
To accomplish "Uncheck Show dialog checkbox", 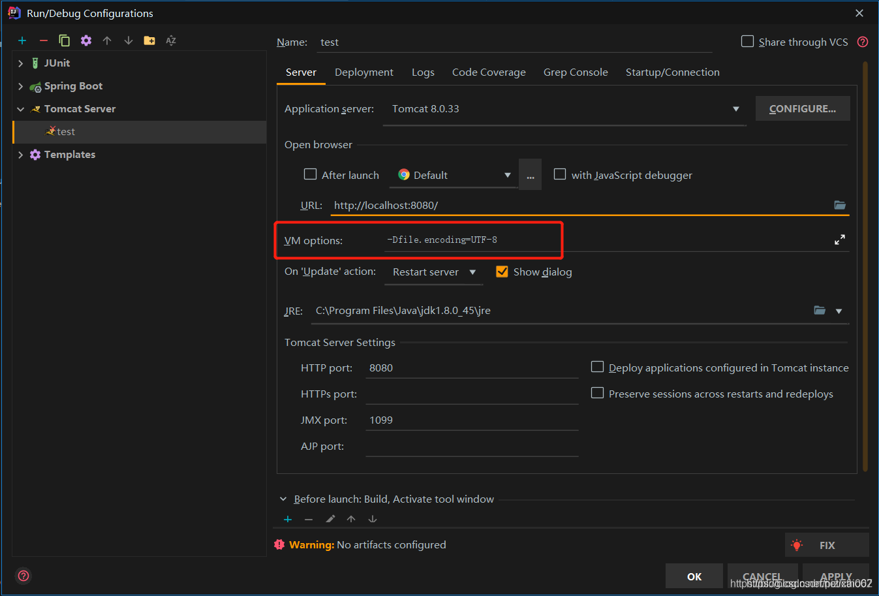I will coord(502,272).
